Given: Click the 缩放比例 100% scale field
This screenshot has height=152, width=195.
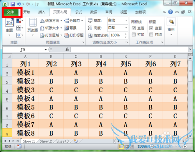Looking at the screenshot, I should click(117, 35).
